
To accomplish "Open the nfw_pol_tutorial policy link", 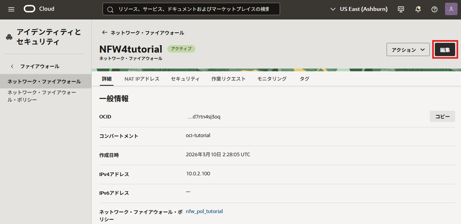I will point(204,211).
